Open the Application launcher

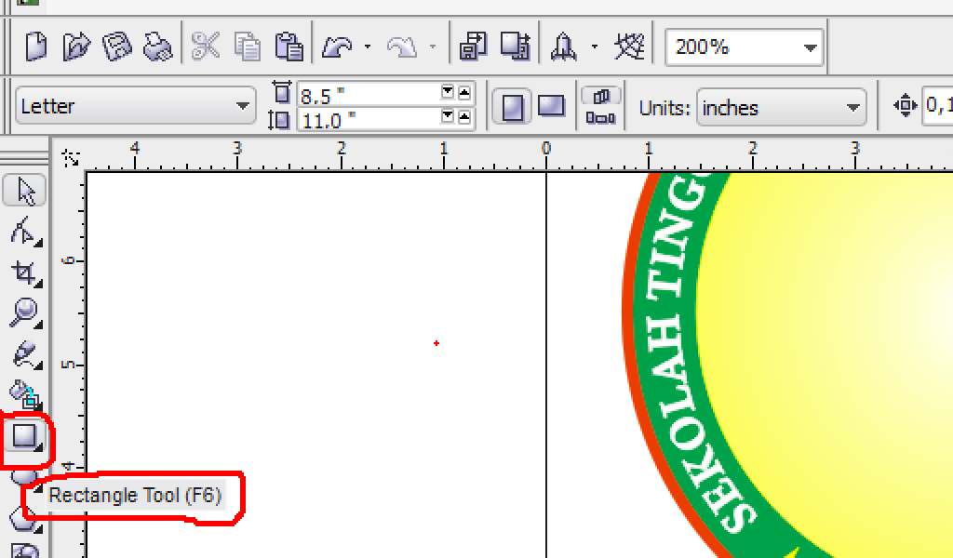coord(563,46)
